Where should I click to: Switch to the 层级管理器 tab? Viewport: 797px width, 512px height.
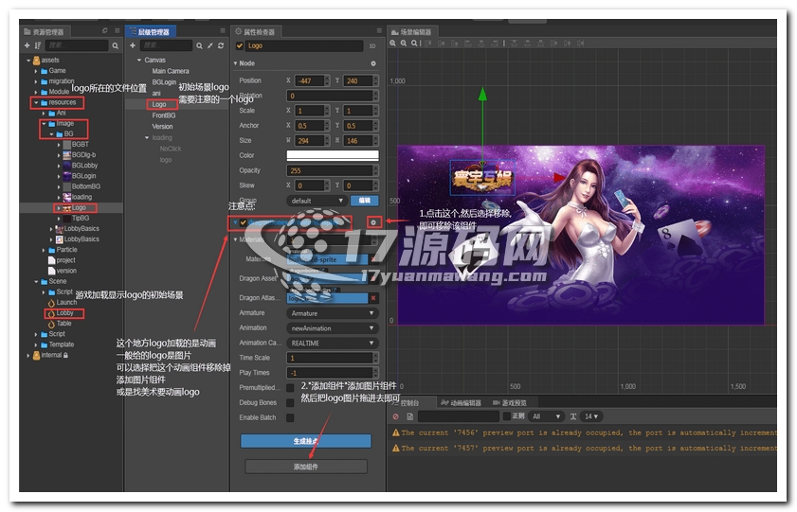tap(151, 31)
